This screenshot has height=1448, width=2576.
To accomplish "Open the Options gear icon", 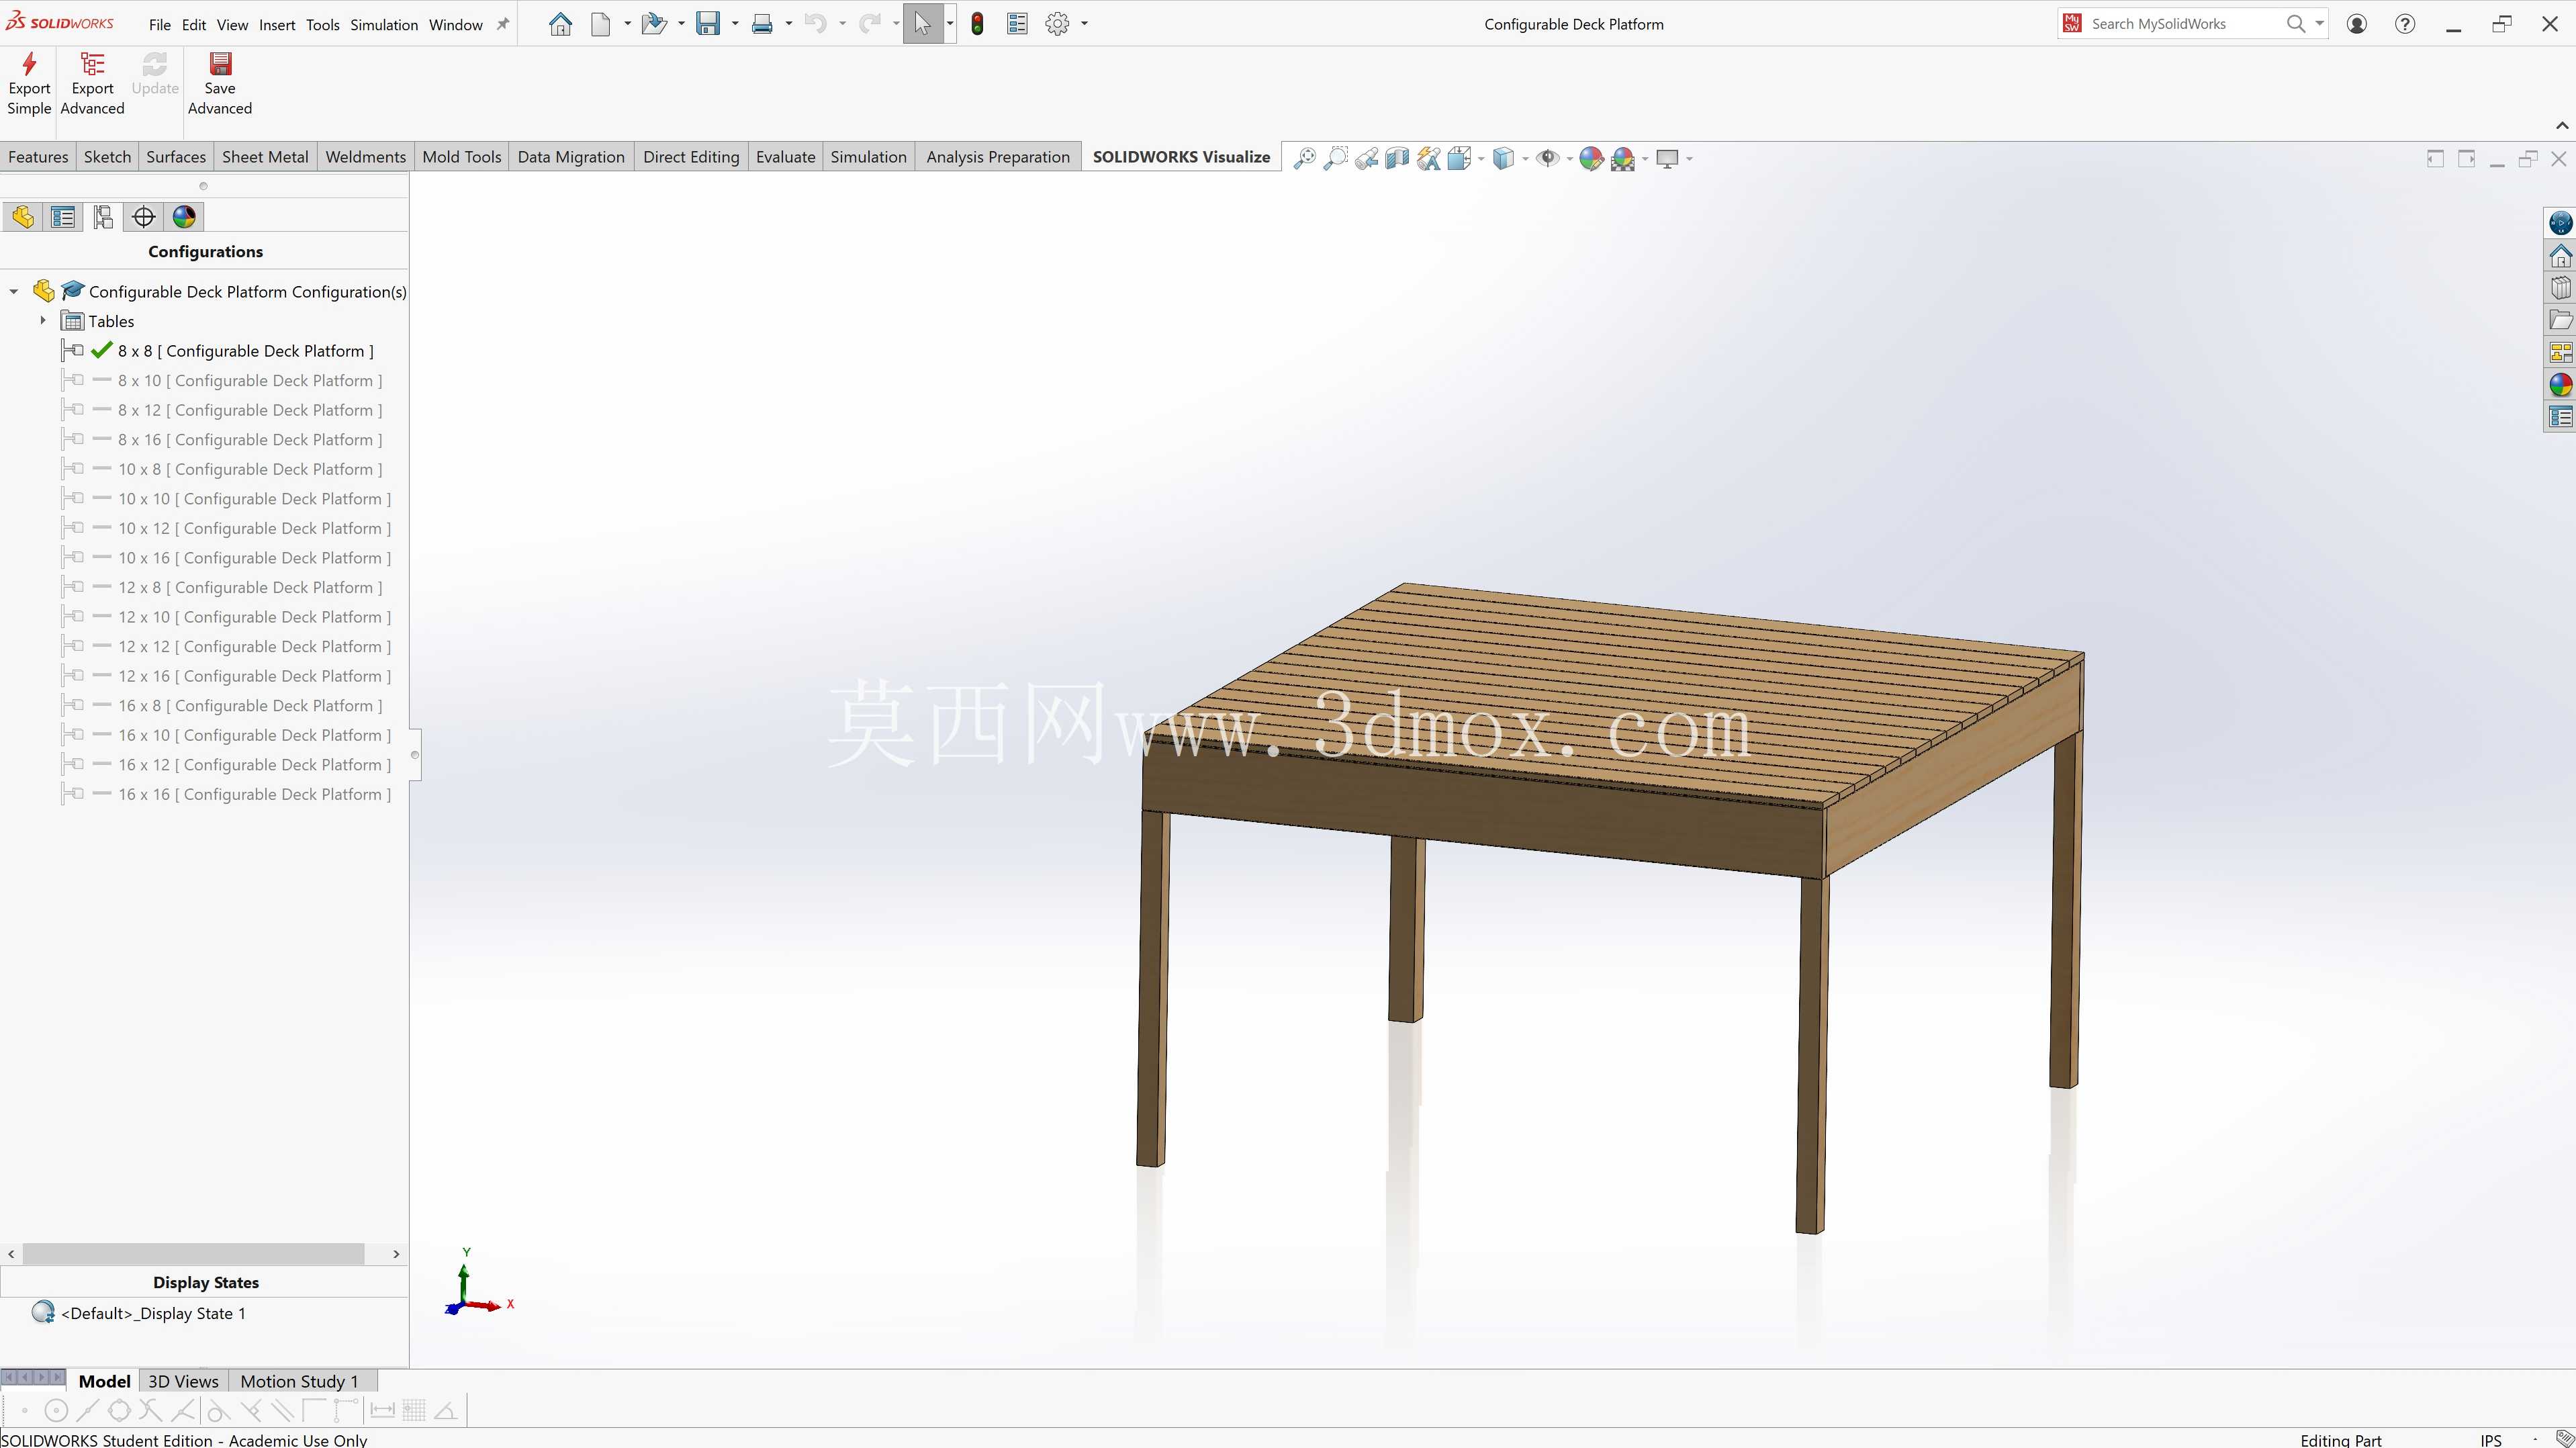I will [1057, 24].
